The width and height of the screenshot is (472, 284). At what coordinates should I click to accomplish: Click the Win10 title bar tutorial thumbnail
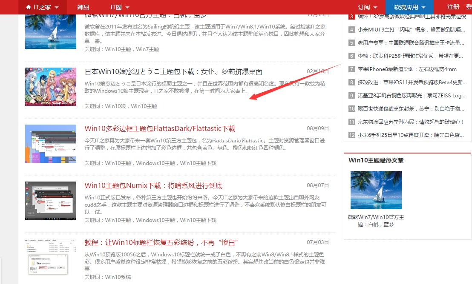pyautogui.click(x=51, y=257)
